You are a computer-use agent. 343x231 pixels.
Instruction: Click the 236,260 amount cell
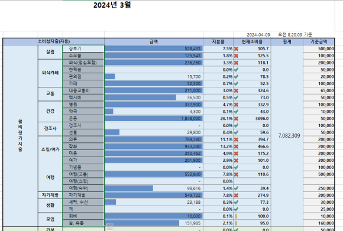click(x=154, y=63)
